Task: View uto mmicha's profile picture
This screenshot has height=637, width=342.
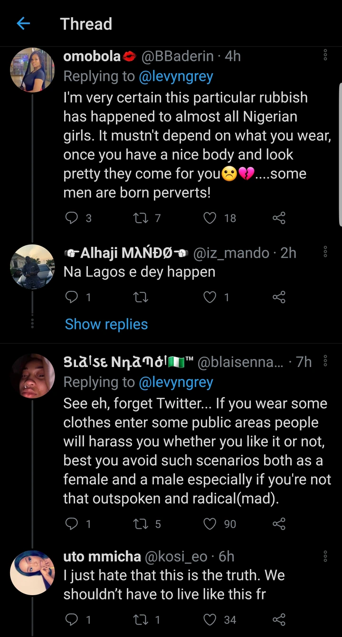Action: [32, 572]
